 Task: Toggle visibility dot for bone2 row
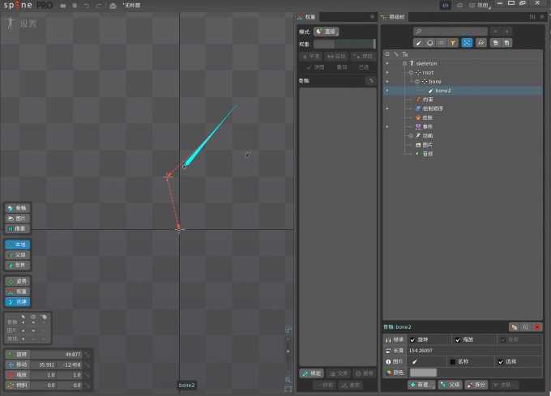tap(387, 91)
